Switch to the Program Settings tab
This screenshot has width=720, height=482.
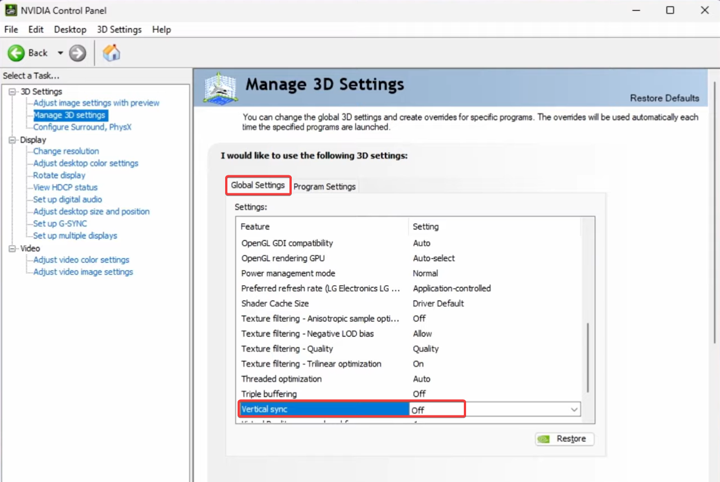point(324,187)
